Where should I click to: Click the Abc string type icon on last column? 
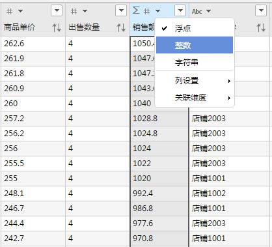[197, 11]
